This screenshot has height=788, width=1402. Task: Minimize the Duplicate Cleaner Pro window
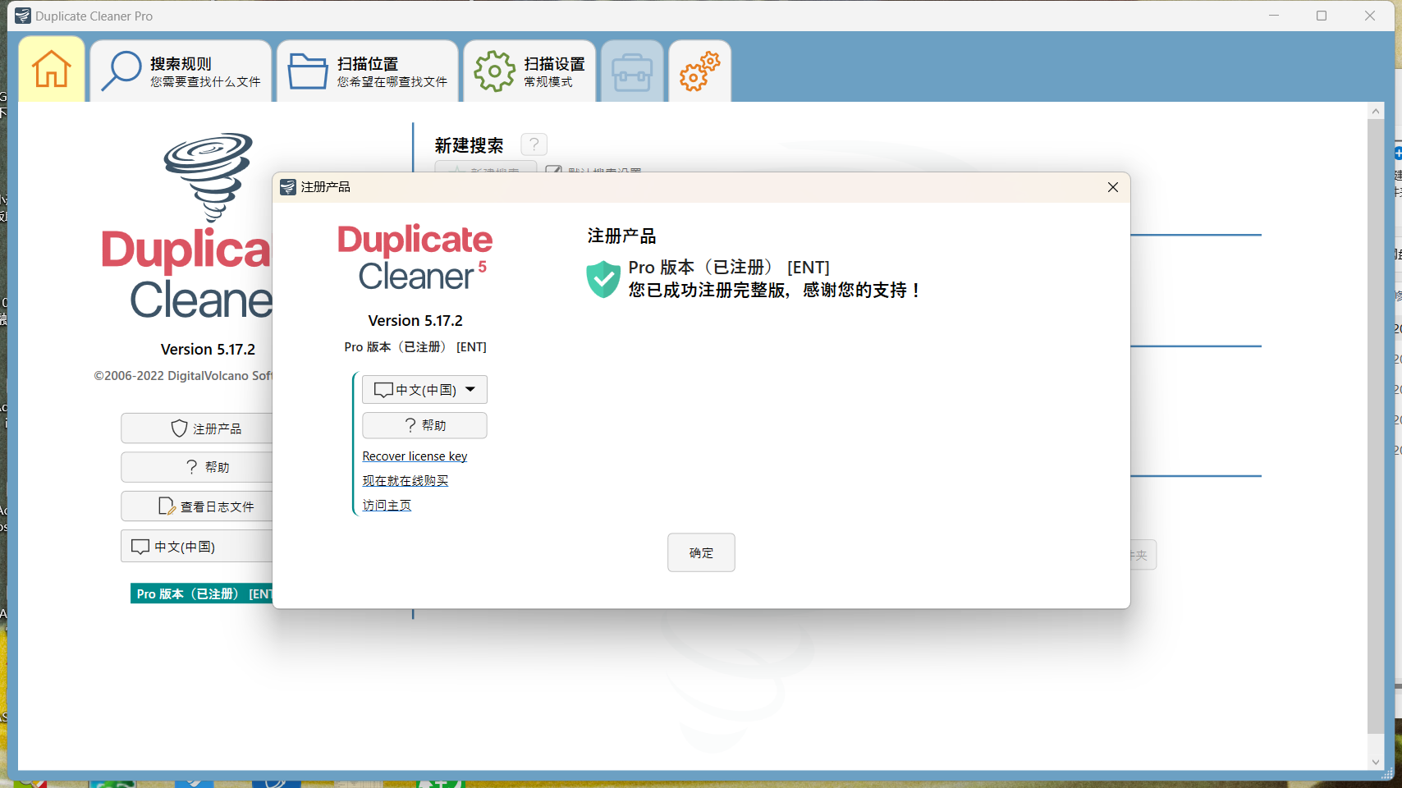click(1274, 16)
